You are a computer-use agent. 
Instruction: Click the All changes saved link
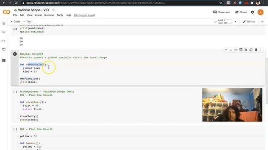[x=84, y=15]
